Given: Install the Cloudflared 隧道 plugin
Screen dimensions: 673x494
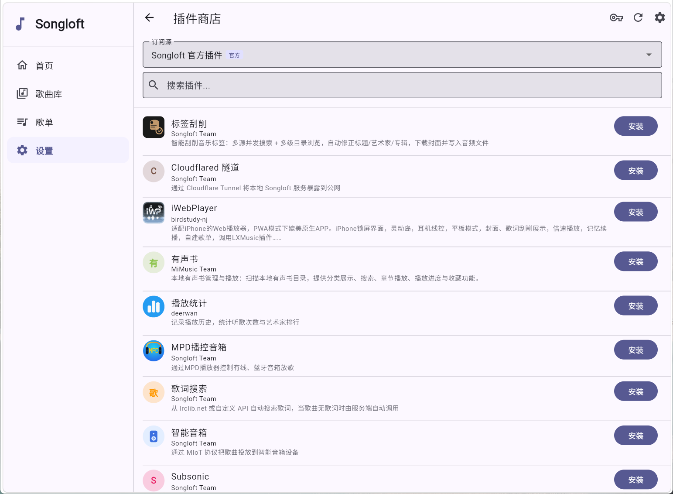Looking at the screenshot, I should tap(636, 171).
